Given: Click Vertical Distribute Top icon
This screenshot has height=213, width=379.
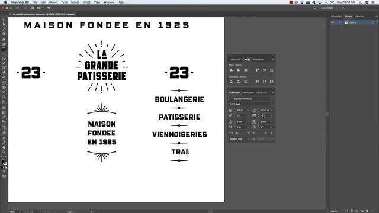Looking at the screenshot, I should [x=232, y=82].
